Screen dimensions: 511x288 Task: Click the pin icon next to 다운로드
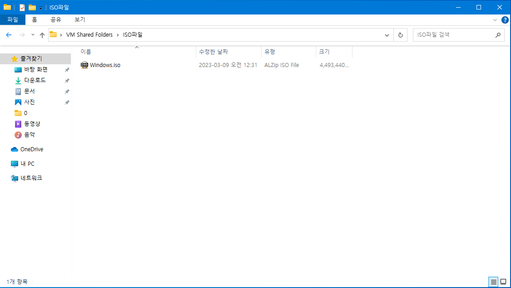coord(67,81)
